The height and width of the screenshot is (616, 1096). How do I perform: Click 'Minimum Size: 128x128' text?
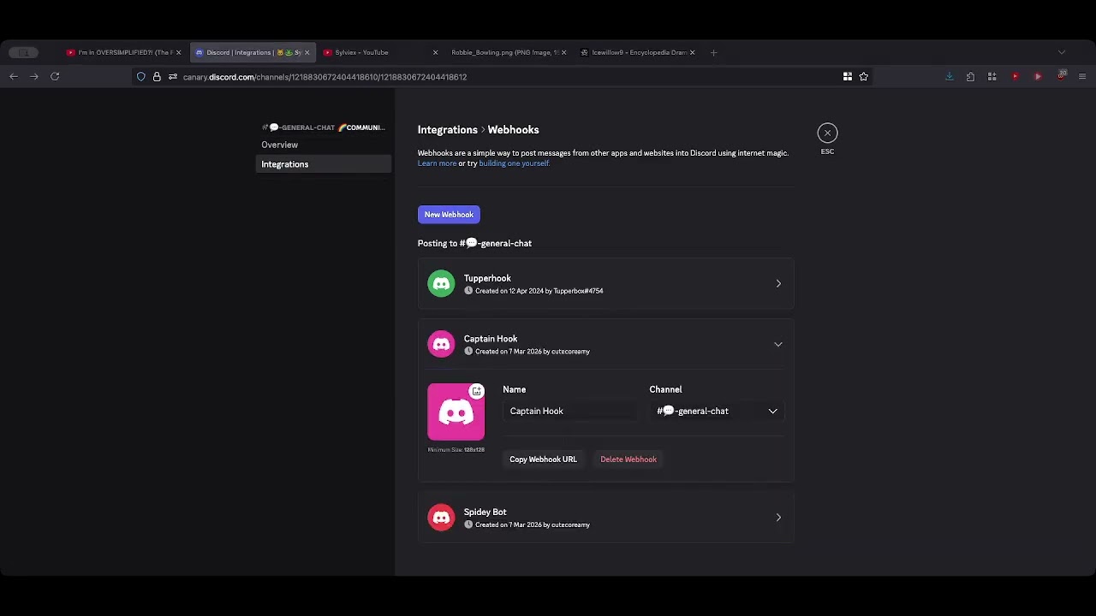point(456,450)
